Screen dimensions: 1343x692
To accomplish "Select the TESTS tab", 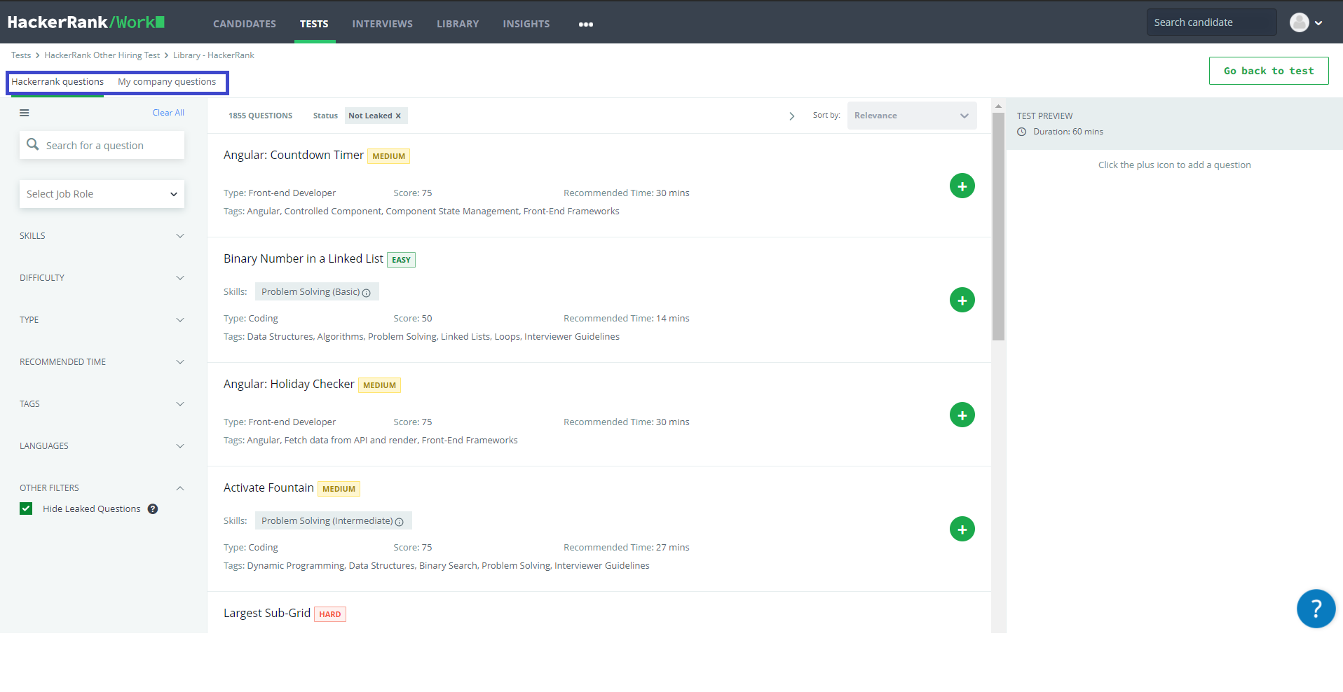I will coord(314,24).
